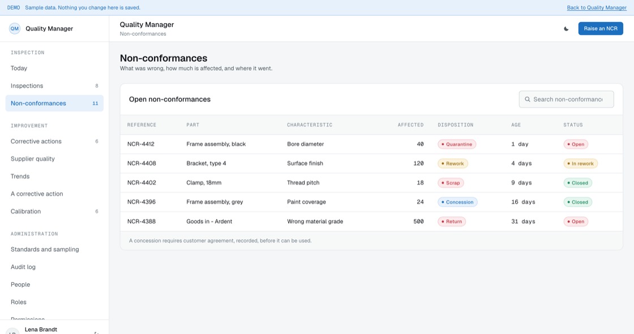Click the Wrong material grade characteristic

coord(315,222)
